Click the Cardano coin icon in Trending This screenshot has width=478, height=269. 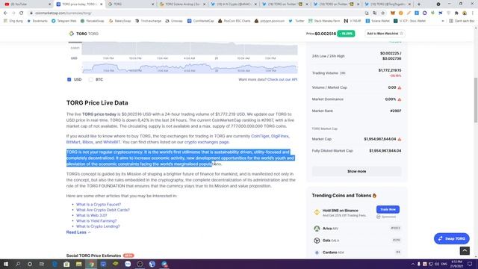[x=317, y=253]
